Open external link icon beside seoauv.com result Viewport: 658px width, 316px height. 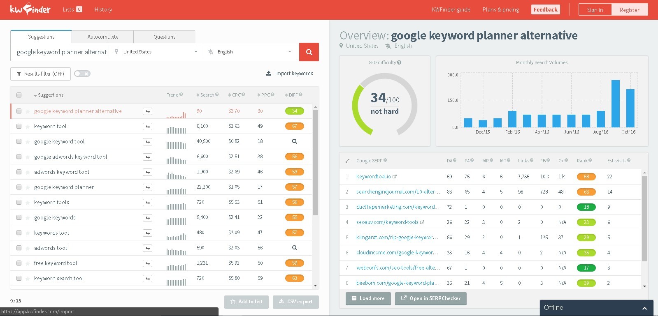pos(422,222)
